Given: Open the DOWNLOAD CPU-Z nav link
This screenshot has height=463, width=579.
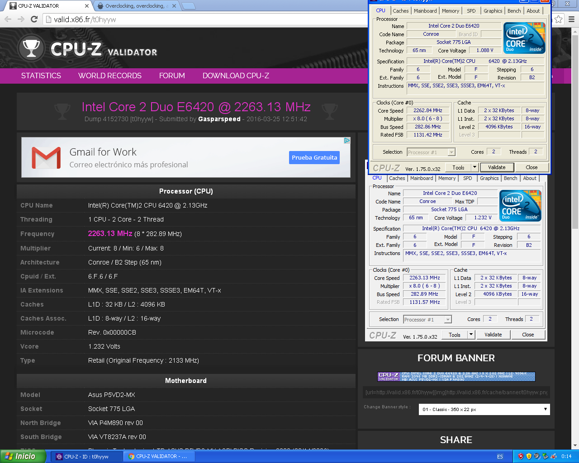Looking at the screenshot, I should (236, 76).
